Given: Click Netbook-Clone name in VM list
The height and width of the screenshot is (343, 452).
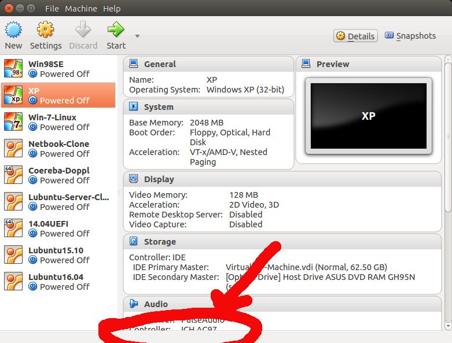Looking at the screenshot, I should 59,143.
